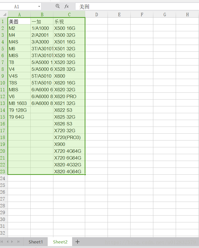The height and width of the screenshot is (248, 199).
Task: Click cell with X626 S3
Action: coord(69,124)
